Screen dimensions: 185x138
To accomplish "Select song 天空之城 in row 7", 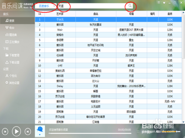I will pos(96,50).
